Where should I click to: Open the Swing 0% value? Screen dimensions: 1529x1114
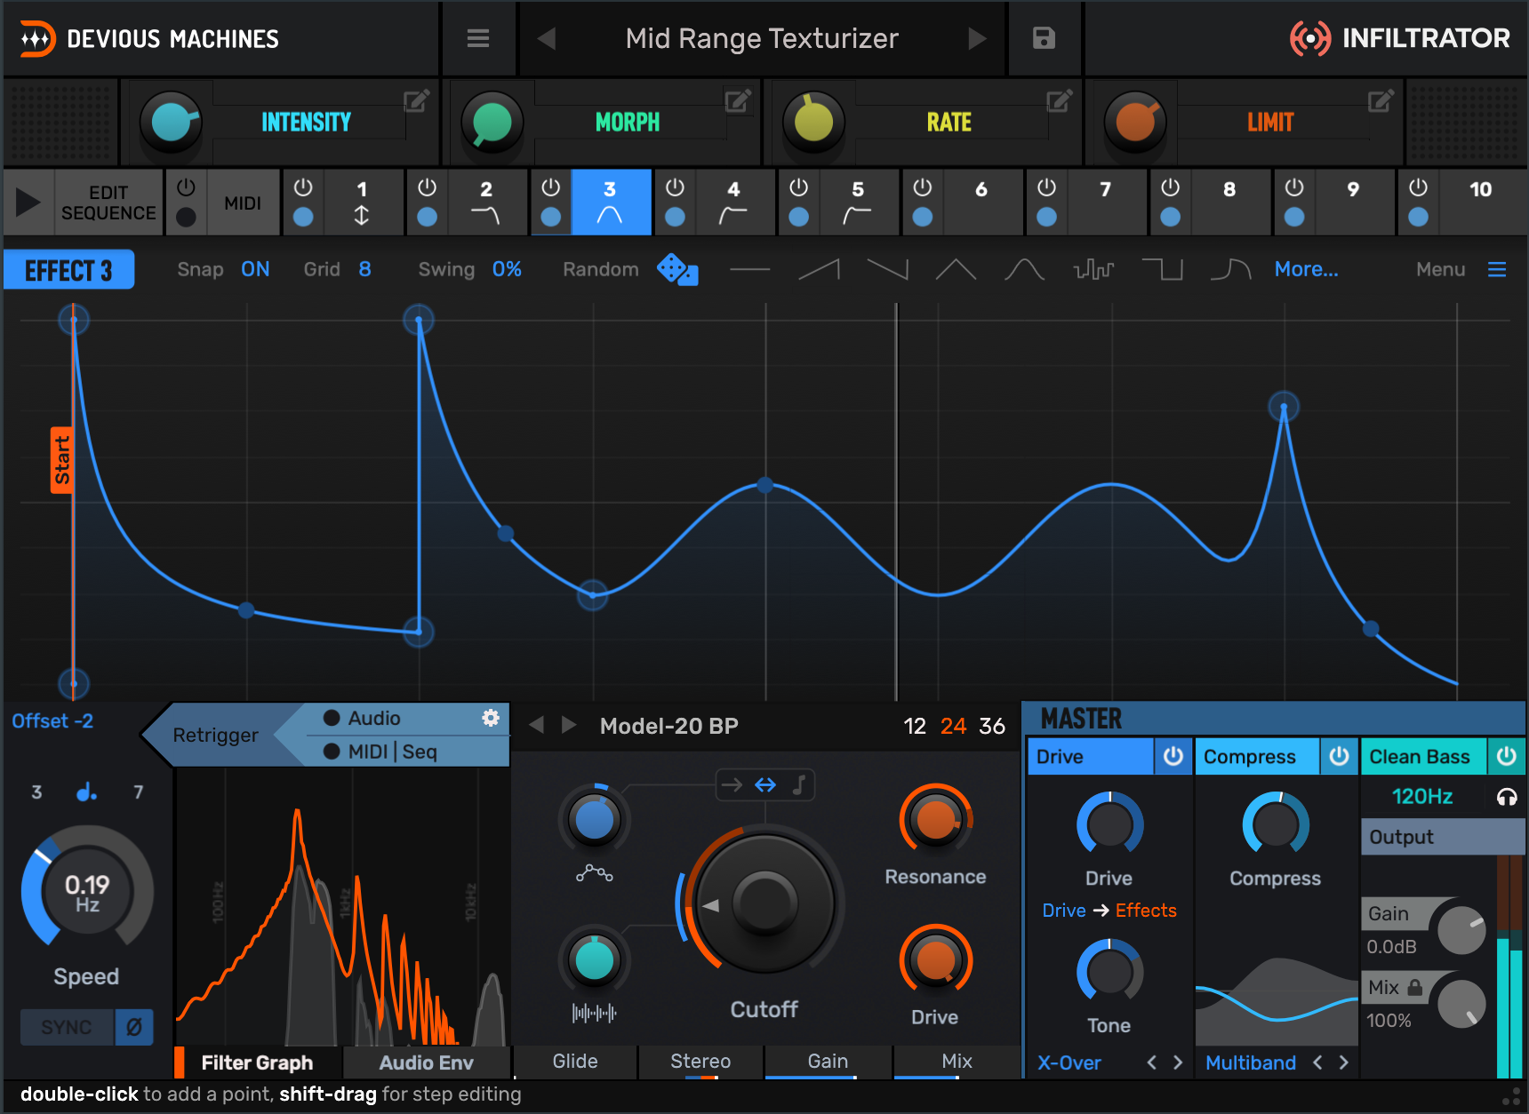click(507, 269)
